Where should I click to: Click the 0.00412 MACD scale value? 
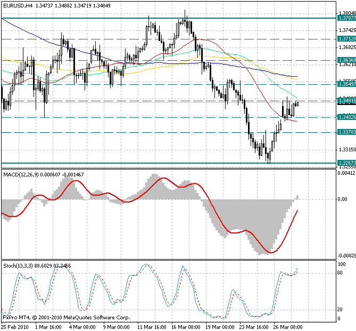click(x=346, y=173)
